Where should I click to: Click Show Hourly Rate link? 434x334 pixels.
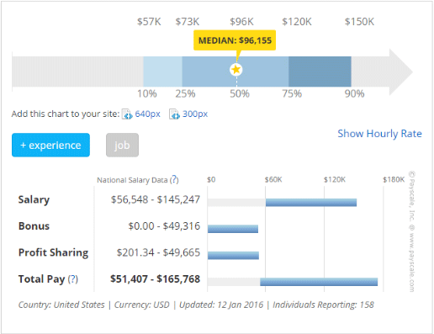point(379,134)
